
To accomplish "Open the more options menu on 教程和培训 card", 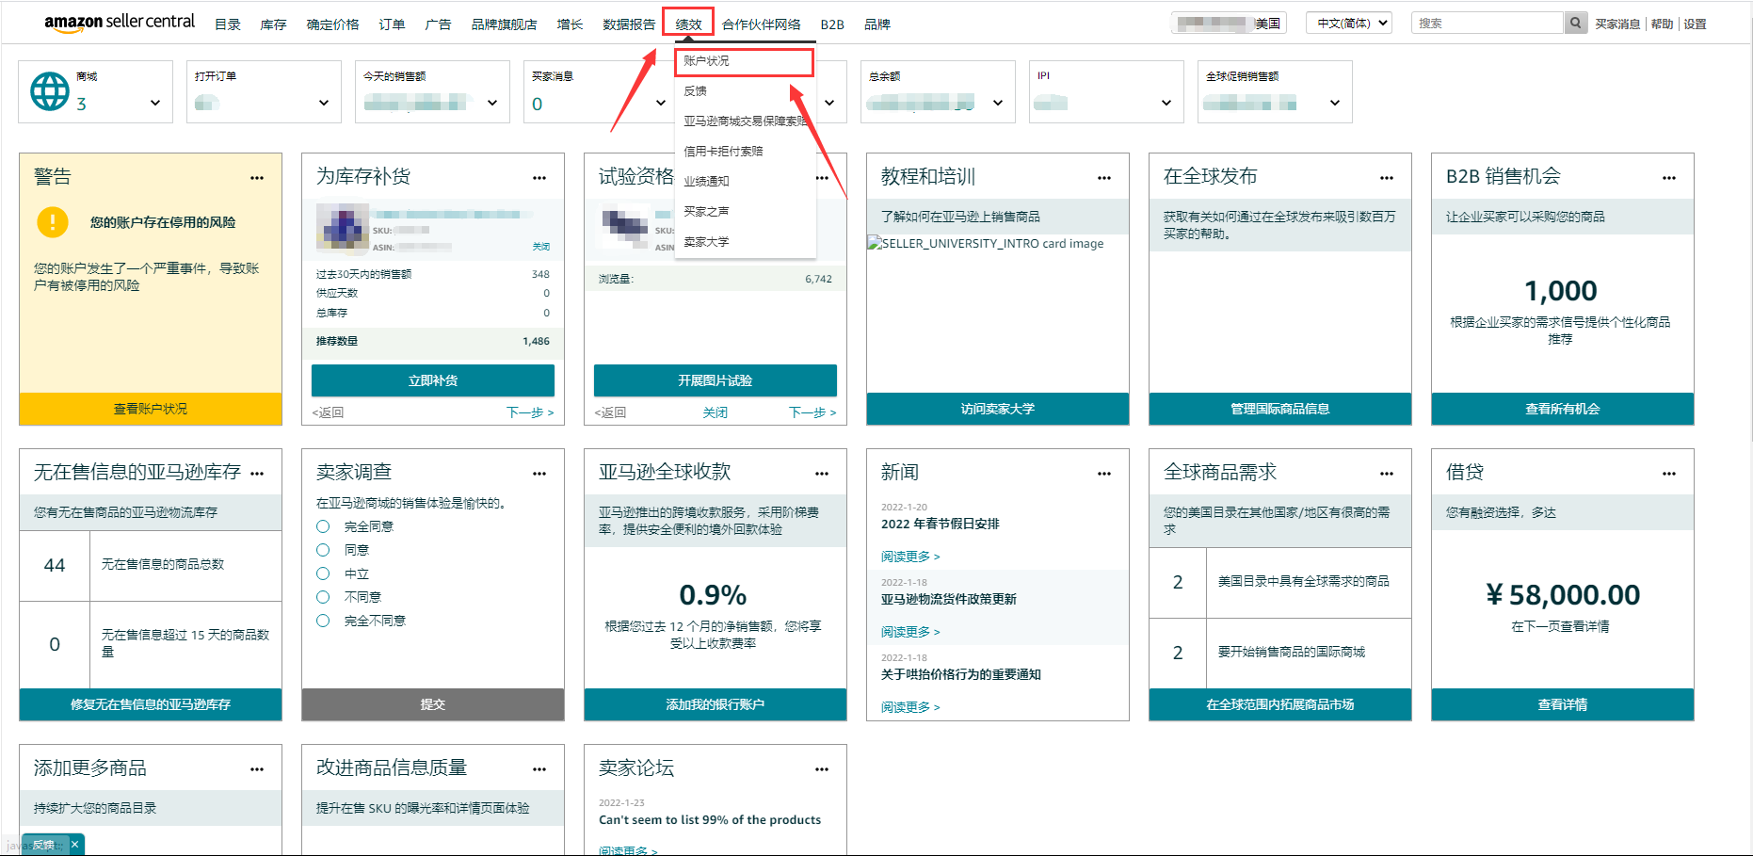I will click(1104, 178).
